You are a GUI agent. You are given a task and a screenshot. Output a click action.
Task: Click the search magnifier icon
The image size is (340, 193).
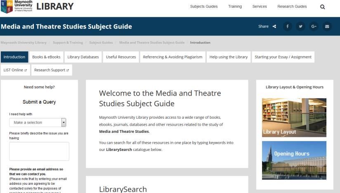click(322, 7)
